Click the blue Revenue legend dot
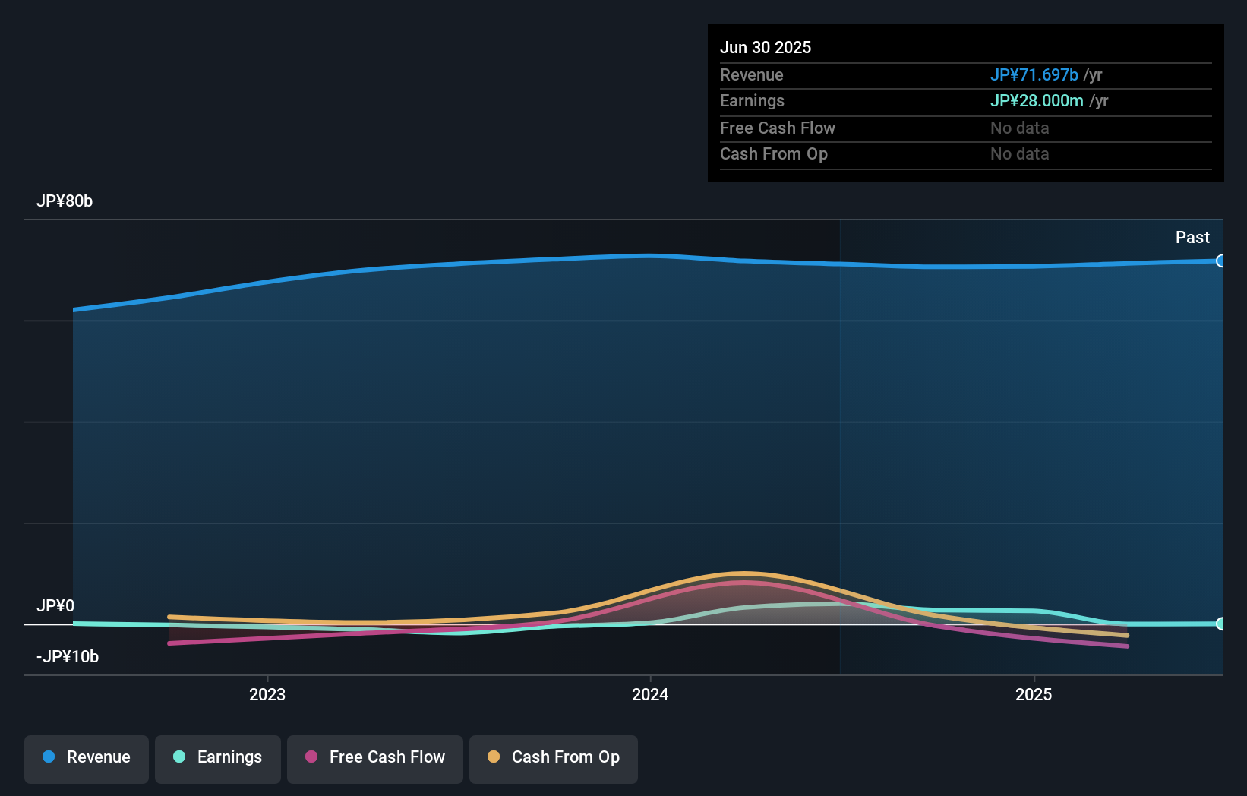The image size is (1247, 796). click(x=49, y=757)
